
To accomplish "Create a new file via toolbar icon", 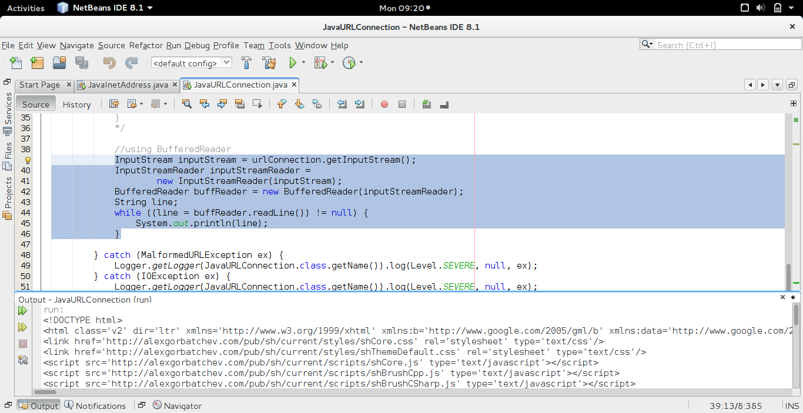I will (x=16, y=63).
